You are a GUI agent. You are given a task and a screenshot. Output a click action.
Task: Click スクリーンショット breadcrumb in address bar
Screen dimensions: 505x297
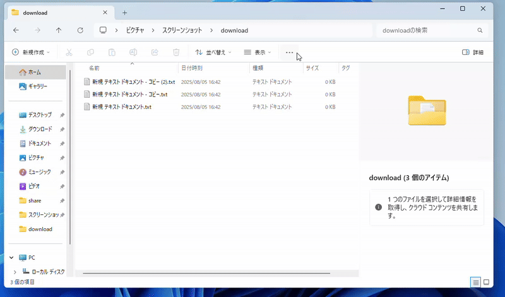coord(182,30)
